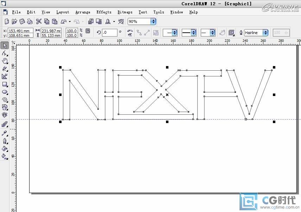Select the Spiral tool
The image size is (301, 212).
point(5,100)
